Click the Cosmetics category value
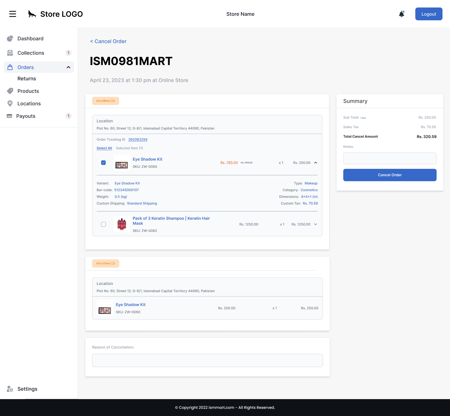Viewport: 450px width, 416px height. pyautogui.click(x=309, y=190)
